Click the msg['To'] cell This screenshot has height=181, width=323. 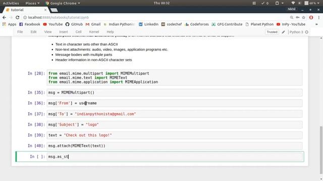175,114
